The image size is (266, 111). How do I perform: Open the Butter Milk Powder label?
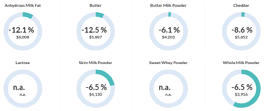tap(168, 5)
